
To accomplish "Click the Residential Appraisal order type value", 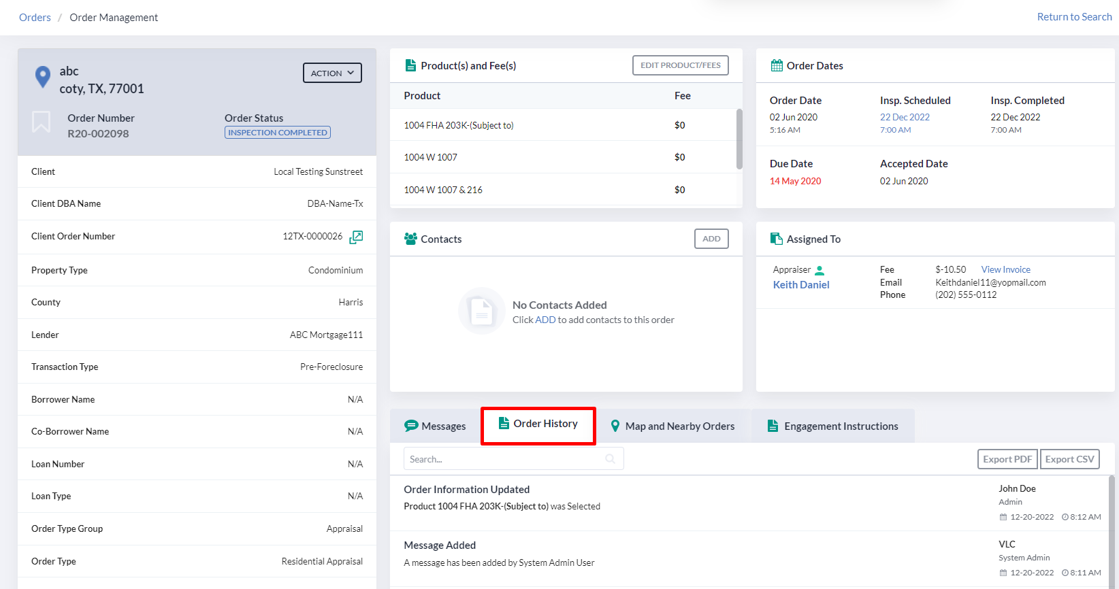I will (322, 561).
